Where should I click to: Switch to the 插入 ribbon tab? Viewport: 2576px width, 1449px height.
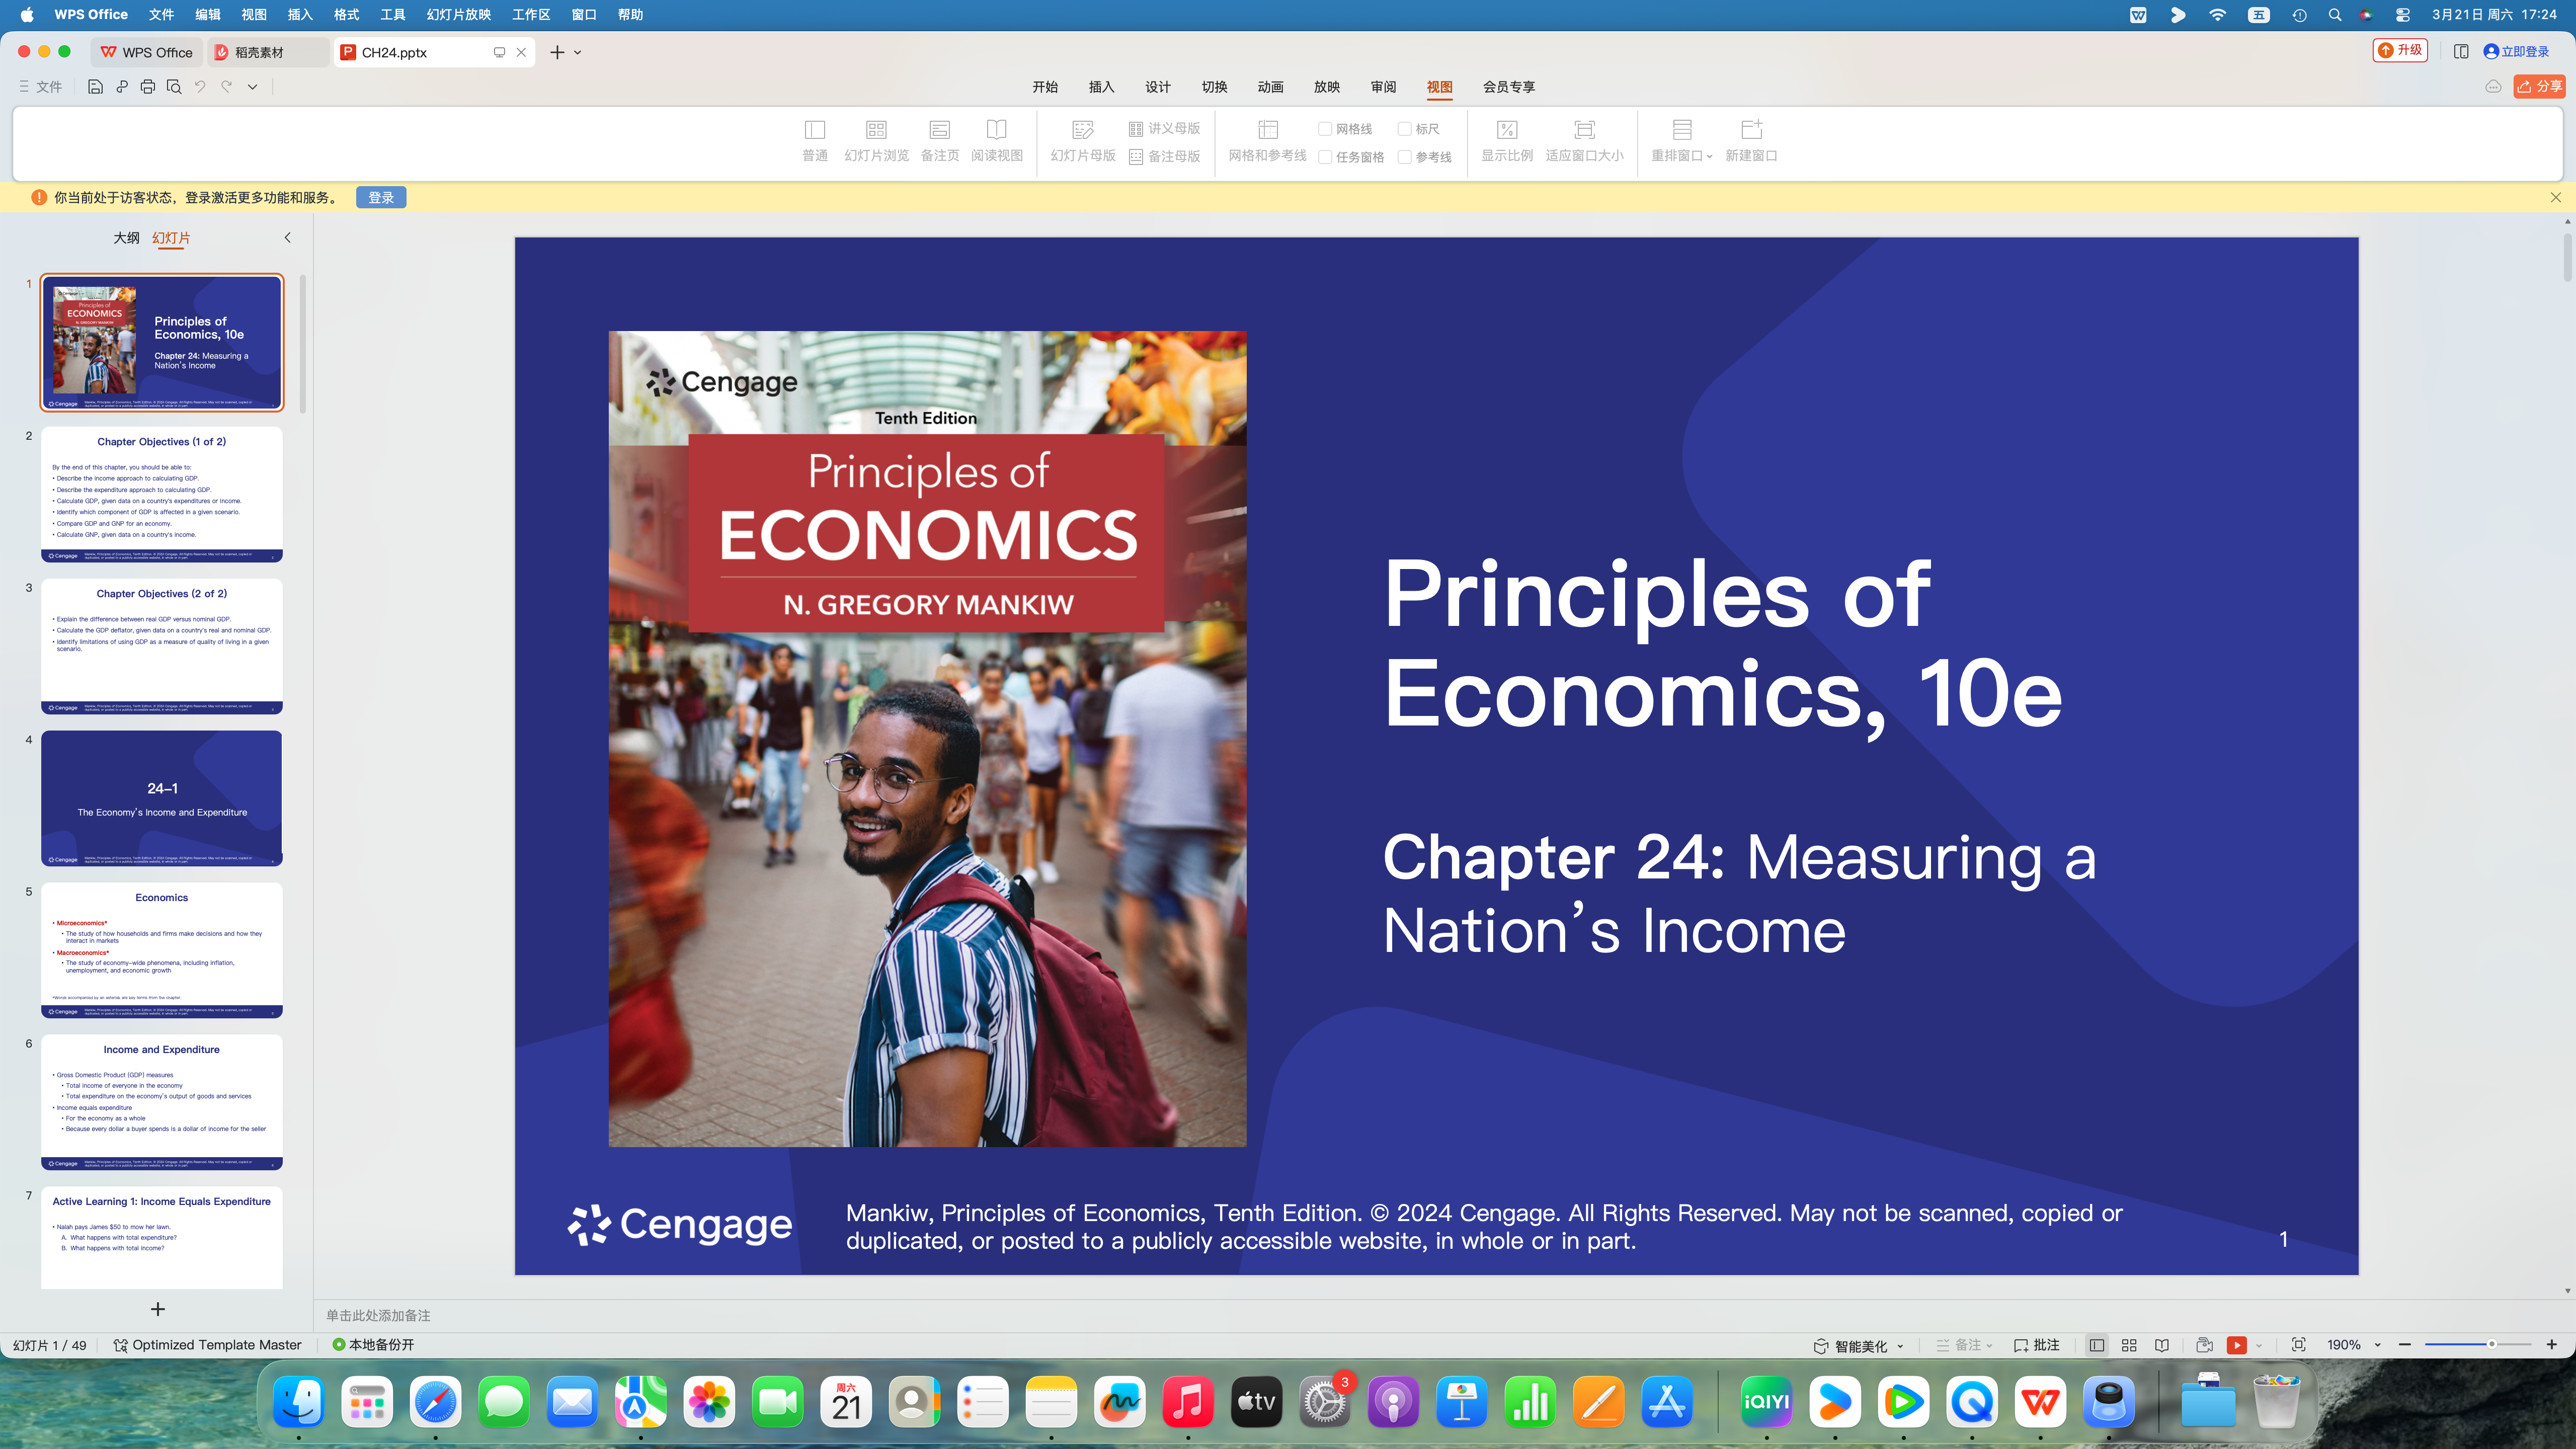coord(1101,87)
